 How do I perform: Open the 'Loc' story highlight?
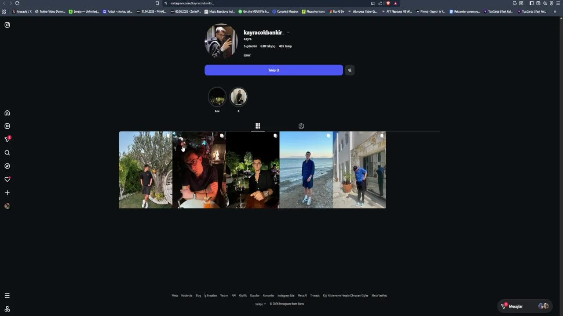[217, 97]
